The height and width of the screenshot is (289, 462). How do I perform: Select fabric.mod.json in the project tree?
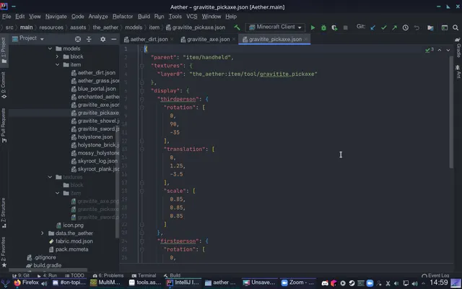pos(71,241)
